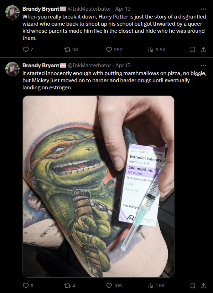
Task: Reply to the Harry Potter tweet
Action: 28,49
